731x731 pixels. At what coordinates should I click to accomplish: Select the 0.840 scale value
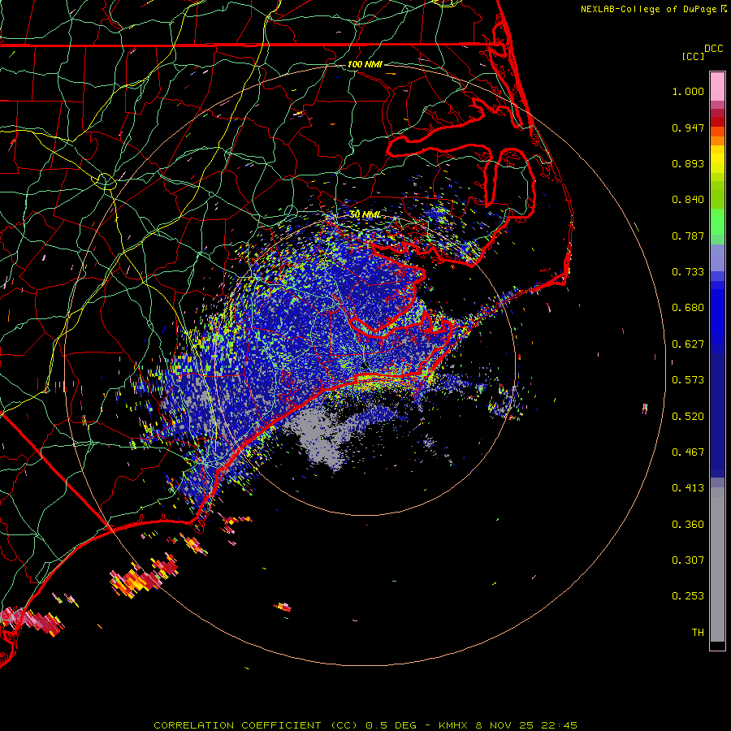point(688,200)
